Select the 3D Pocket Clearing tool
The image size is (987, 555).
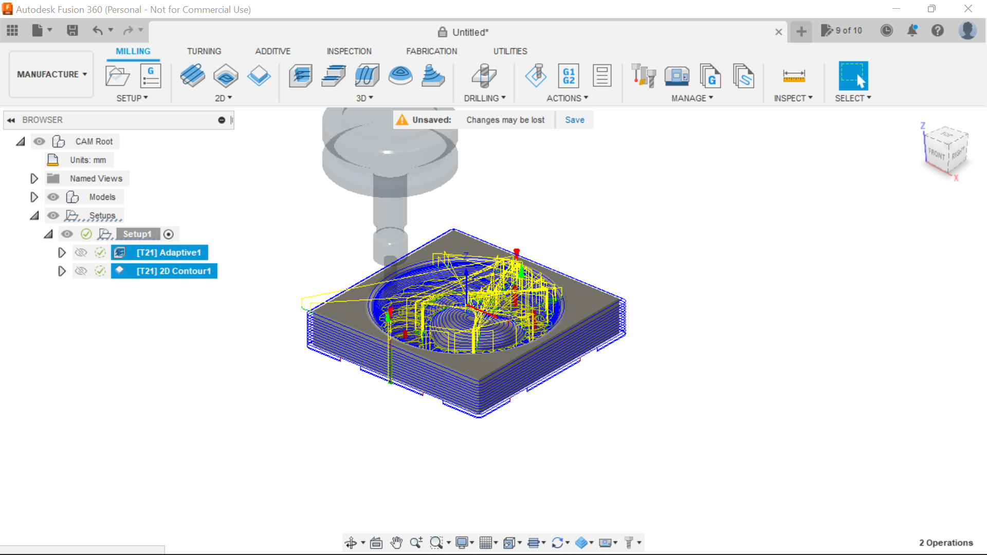pyautogui.click(x=334, y=76)
